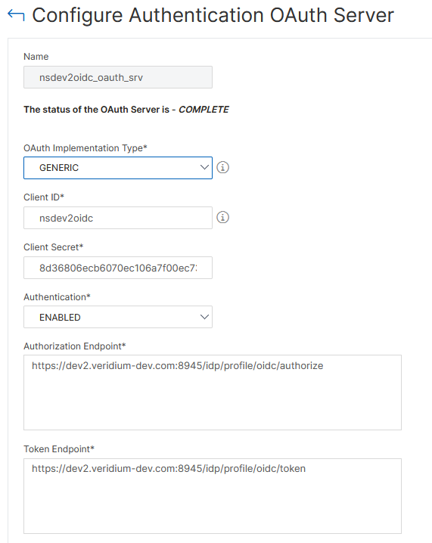Click inside the Authorization Endpoint text area
Image resolution: width=432 pixels, height=543 pixels.
click(213, 393)
